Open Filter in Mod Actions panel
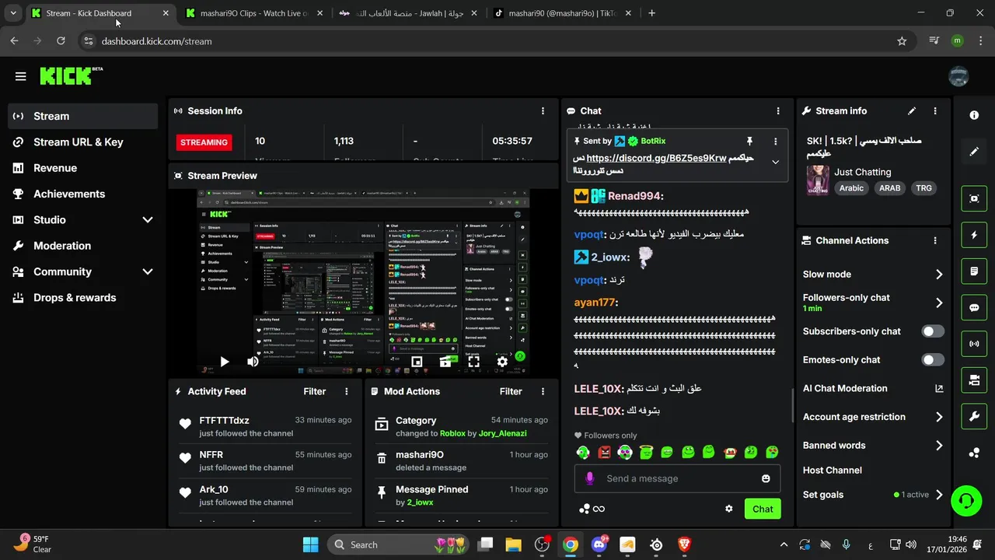 coord(511,392)
